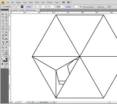117x104 pixels.
Task: Open the File menu
Action: [x=8, y=3]
